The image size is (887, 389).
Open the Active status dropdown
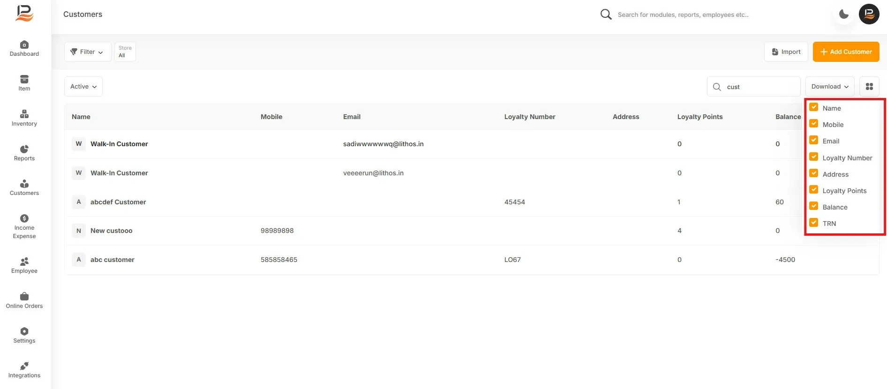pyautogui.click(x=83, y=87)
